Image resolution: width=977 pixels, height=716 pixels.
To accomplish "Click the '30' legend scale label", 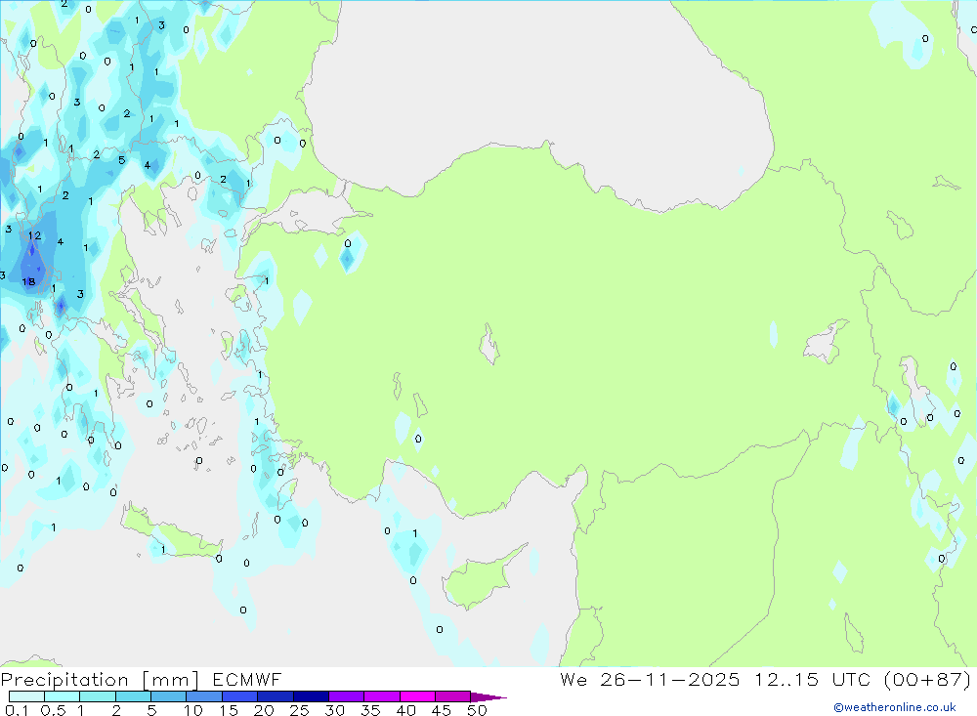I will (x=335, y=710).
